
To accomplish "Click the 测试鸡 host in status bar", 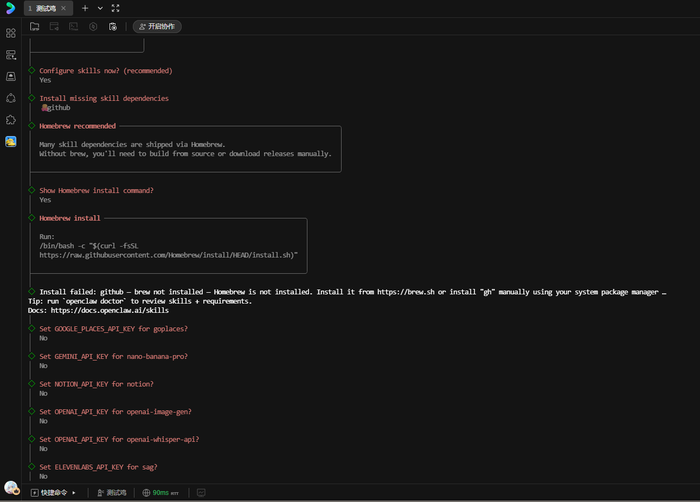I will pos(112,493).
